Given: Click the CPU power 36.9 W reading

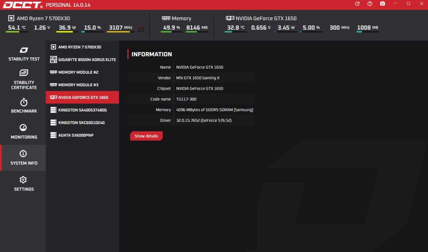Looking at the screenshot, I should pyautogui.click(x=67, y=28).
